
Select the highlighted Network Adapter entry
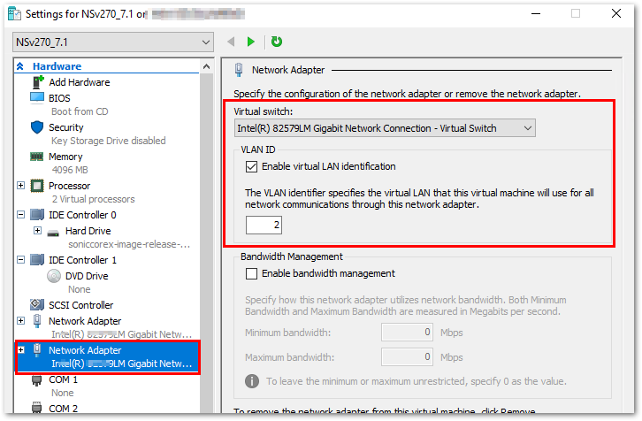pyautogui.click(x=85, y=350)
